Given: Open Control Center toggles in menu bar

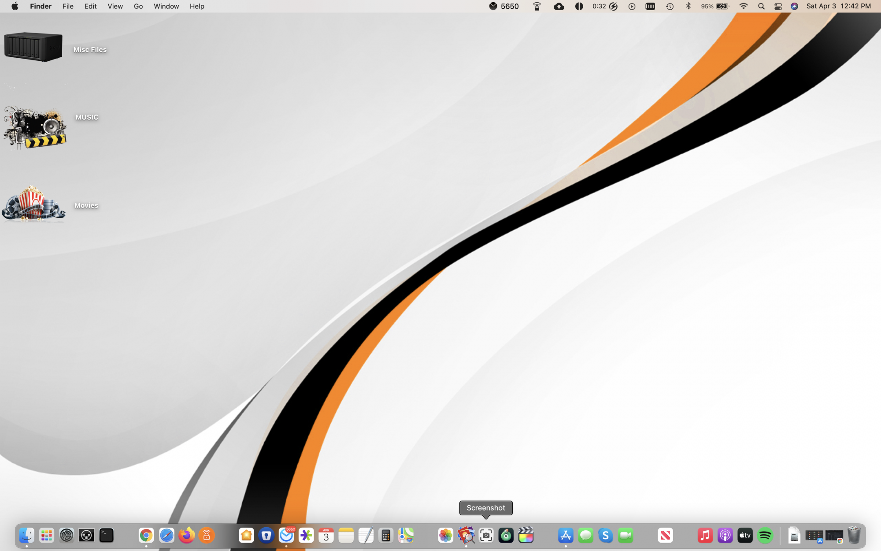Looking at the screenshot, I should pos(778,6).
